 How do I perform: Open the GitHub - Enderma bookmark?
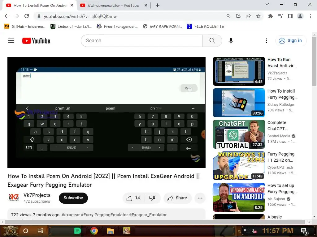point(25,27)
